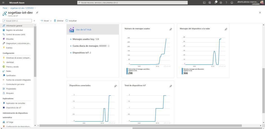Open the Azure hamburger portal menu
The image size is (265, 129).
pyautogui.click(x=3, y=3)
